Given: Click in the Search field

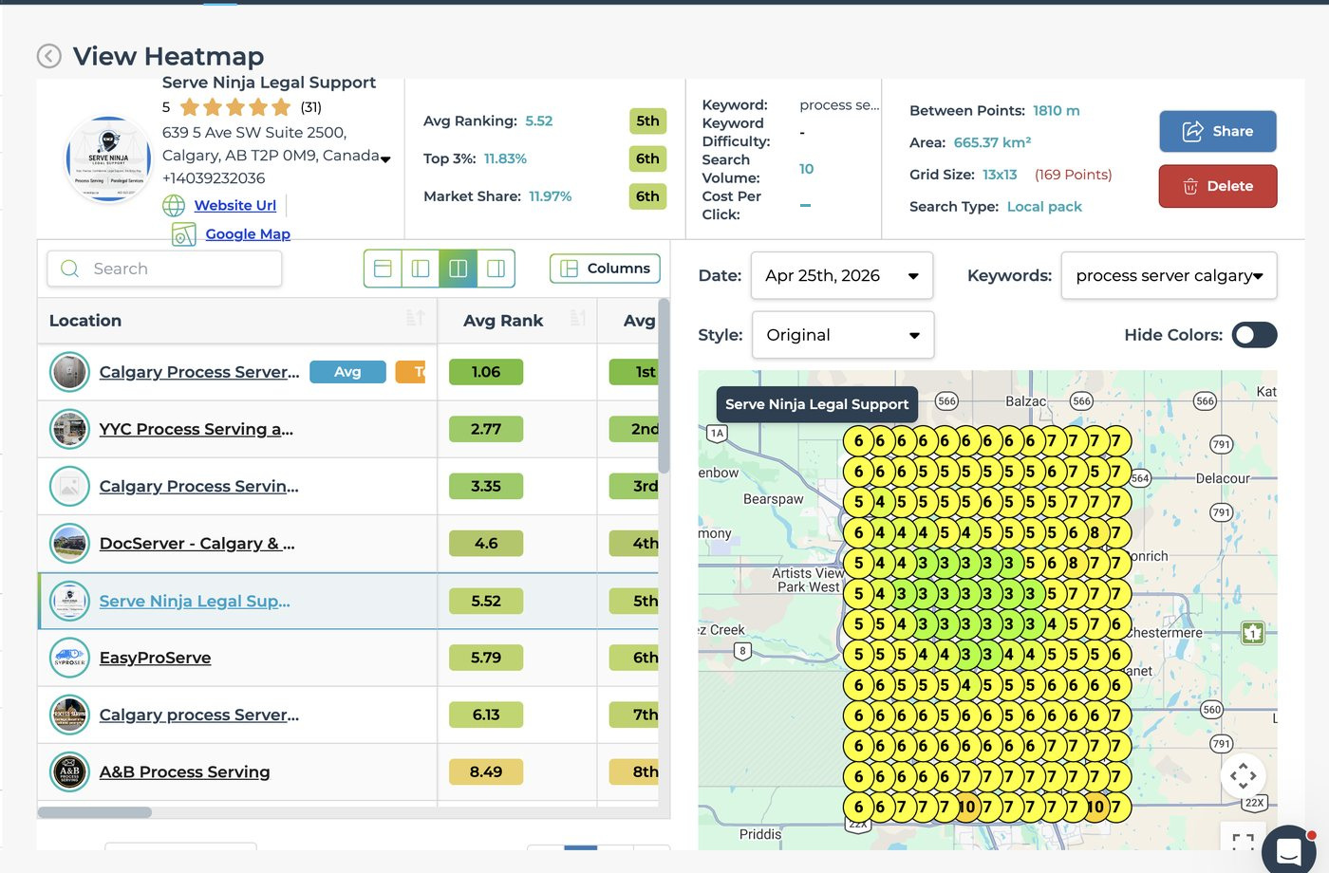Looking at the screenshot, I should 164,269.
